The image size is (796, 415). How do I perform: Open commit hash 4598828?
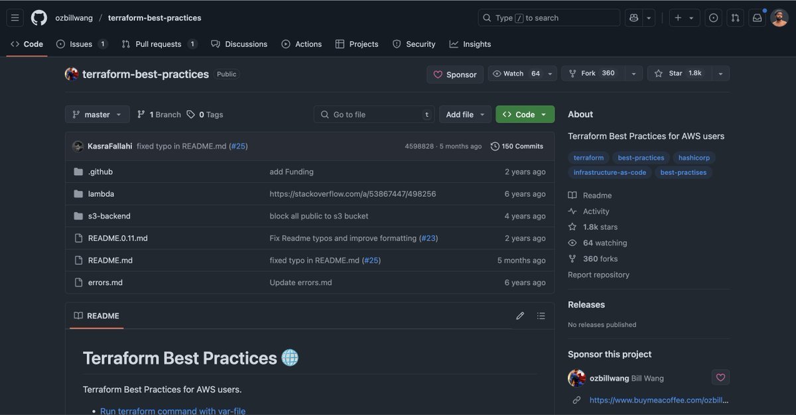coord(419,146)
